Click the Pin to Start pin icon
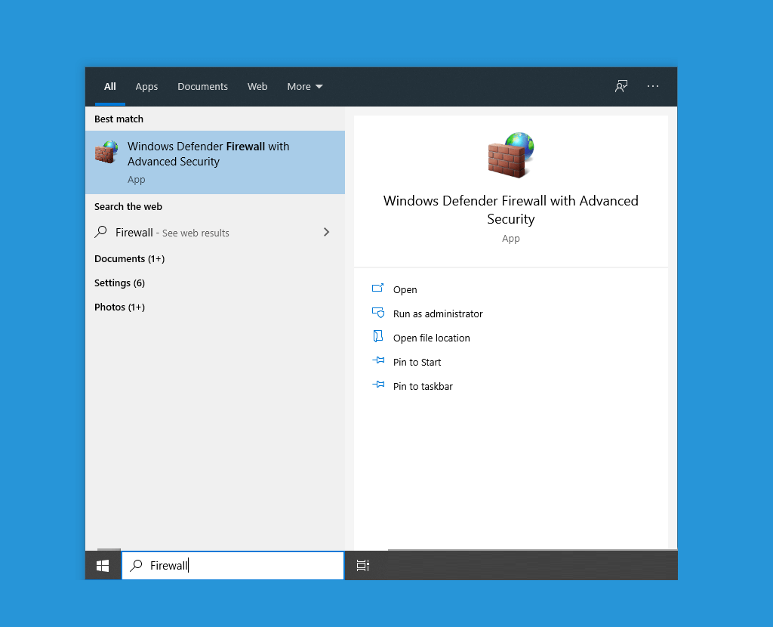This screenshot has width=773, height=627. [x=378, y=360]
